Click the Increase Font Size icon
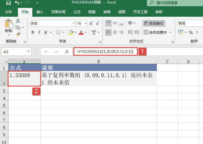Viewport: 203px width, 144px height. [91, 23]
